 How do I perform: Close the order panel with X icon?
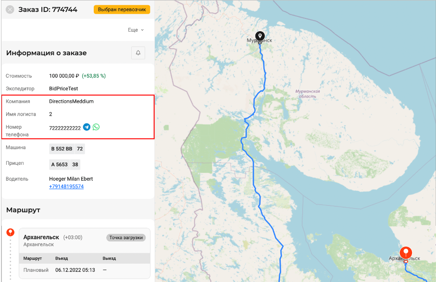click(x=10, y=10)
